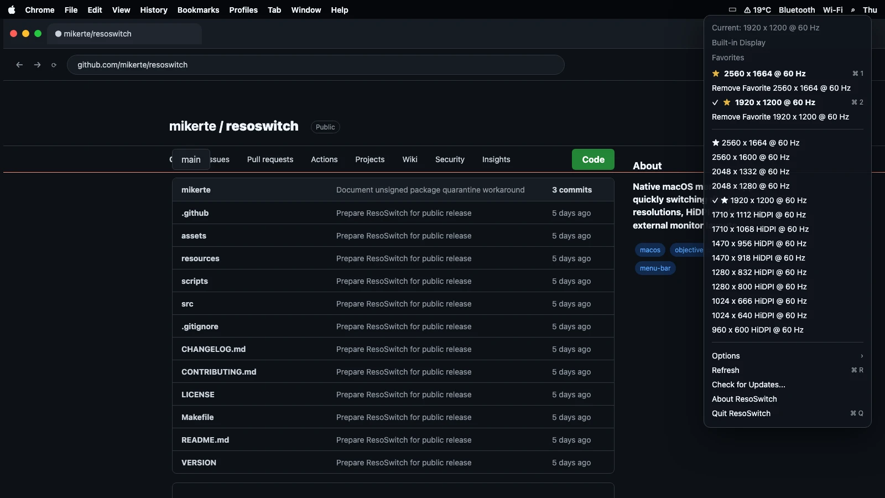Choose 1710 x 1112 HiDPI resolution
The width and height of the screenshot is (885, 498).
788,215
